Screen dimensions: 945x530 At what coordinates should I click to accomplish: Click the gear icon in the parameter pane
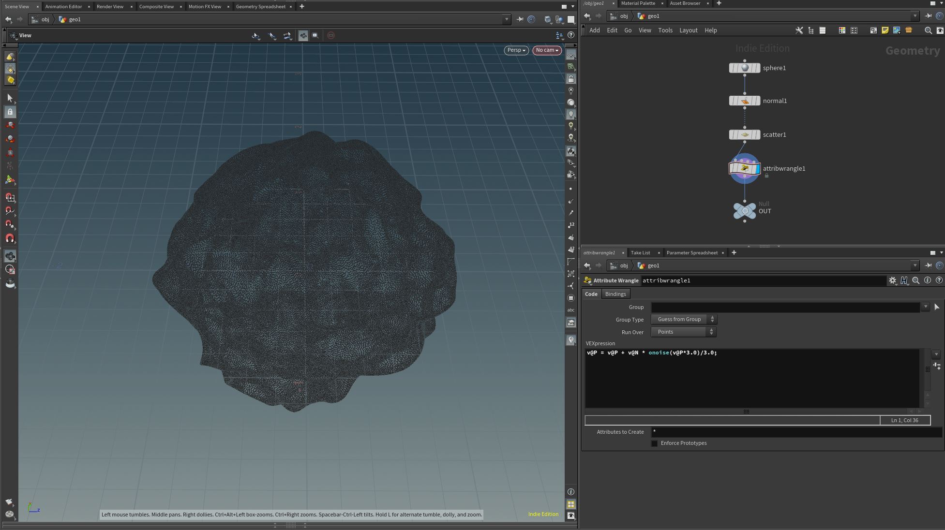tap(892, 280)
